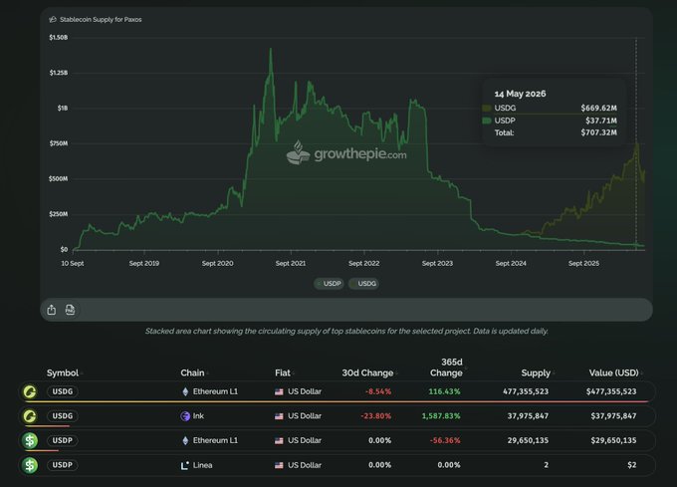Click the Linea row $2 value
Image resolution: width=677 pixels, height=487 pixels.
[631, 465]
